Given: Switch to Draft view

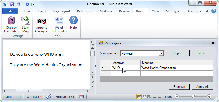Looking at the screenshot, I should pos(159,97).
